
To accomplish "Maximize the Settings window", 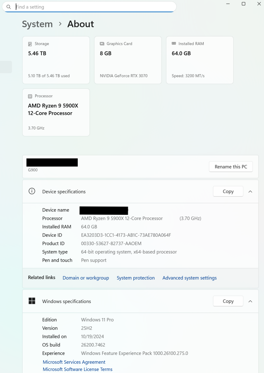I will click(x=243, y=4).
